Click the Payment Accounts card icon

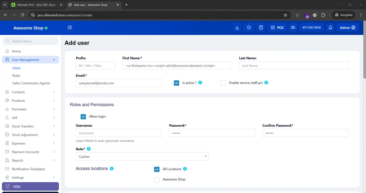click(7, 151)
